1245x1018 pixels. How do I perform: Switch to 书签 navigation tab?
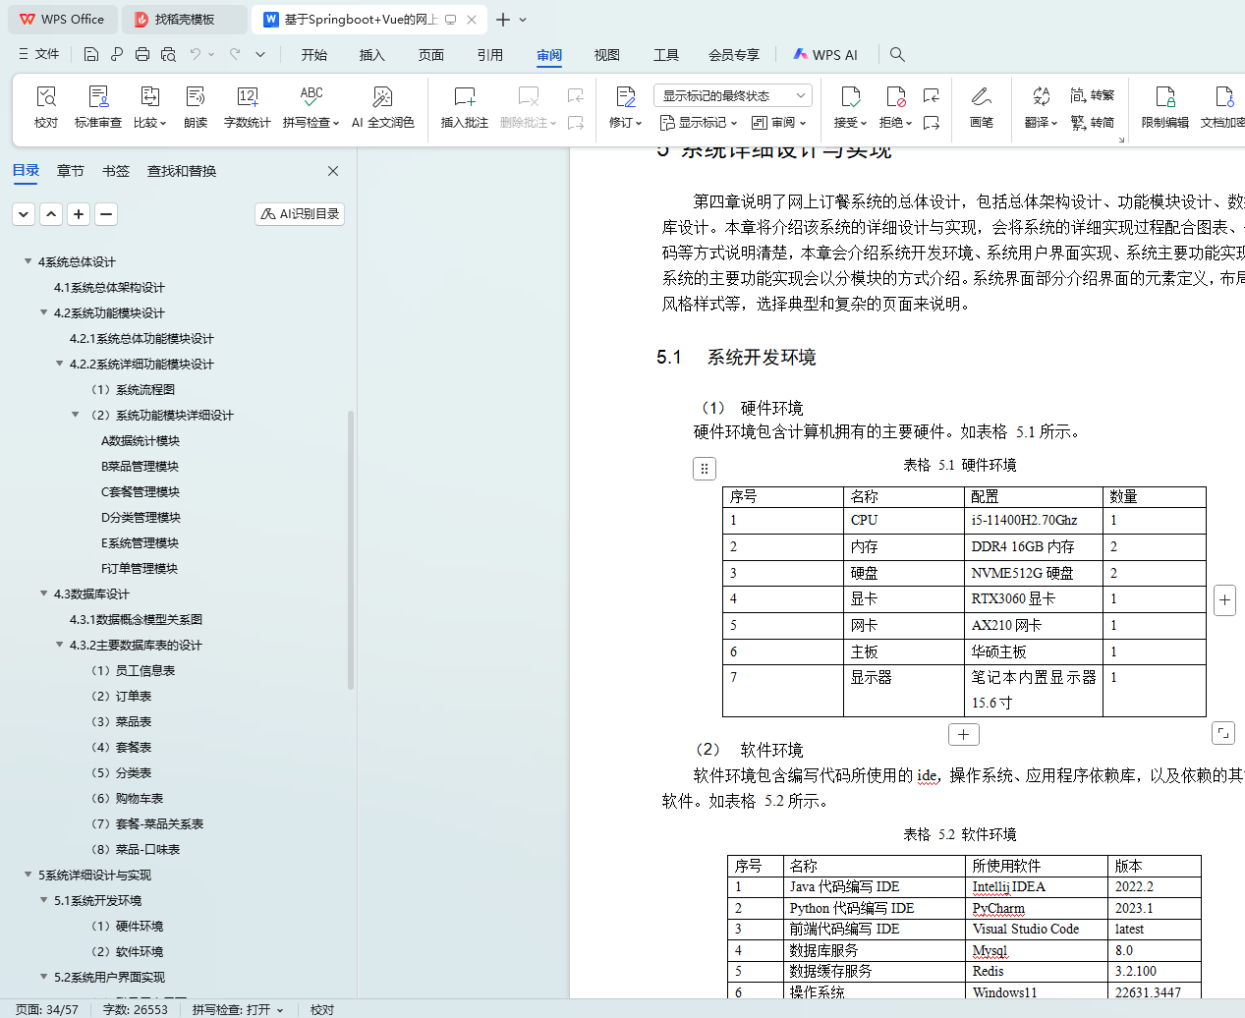coord(116,171)
